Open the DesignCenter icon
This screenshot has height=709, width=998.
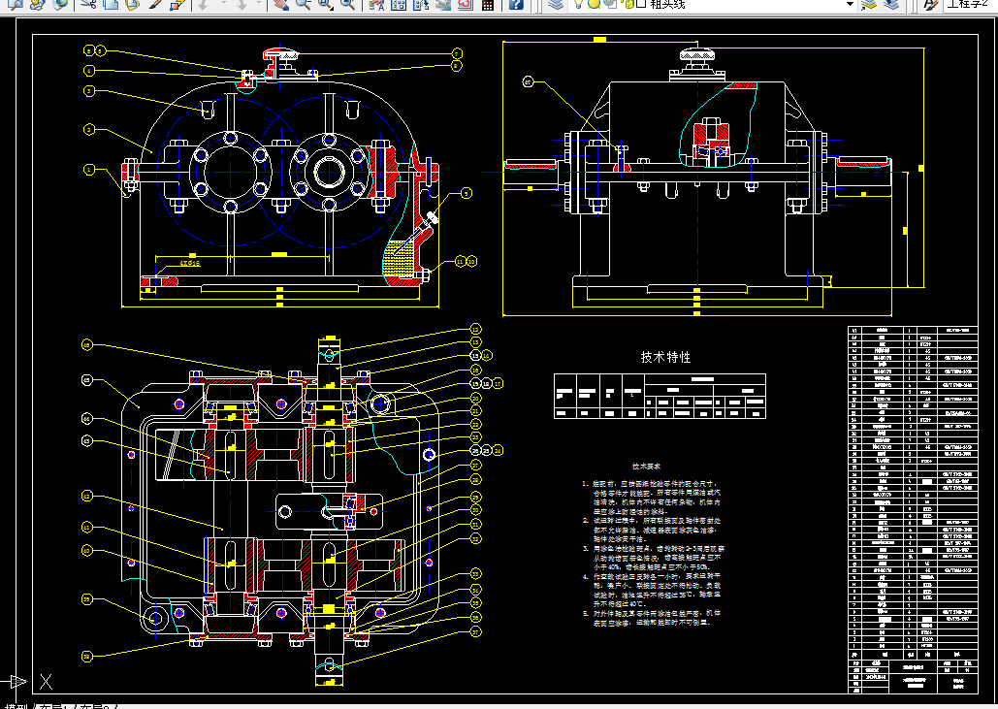[399, 5]
